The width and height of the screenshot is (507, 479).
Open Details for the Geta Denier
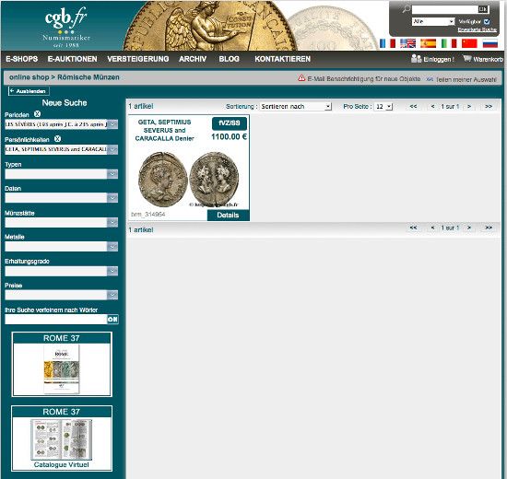pyautogui.click(x=228, y=216)
